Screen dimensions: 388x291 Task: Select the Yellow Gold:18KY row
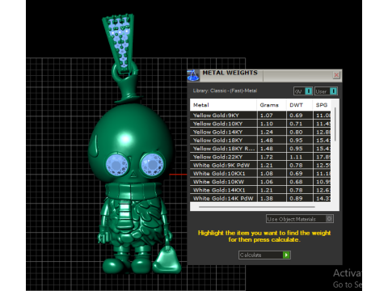(260, 140)
